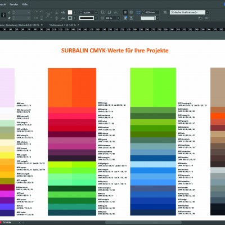The height and width of the screenshot is (225, 225).
Task: Click the object style icon
Action: point(165,12)
